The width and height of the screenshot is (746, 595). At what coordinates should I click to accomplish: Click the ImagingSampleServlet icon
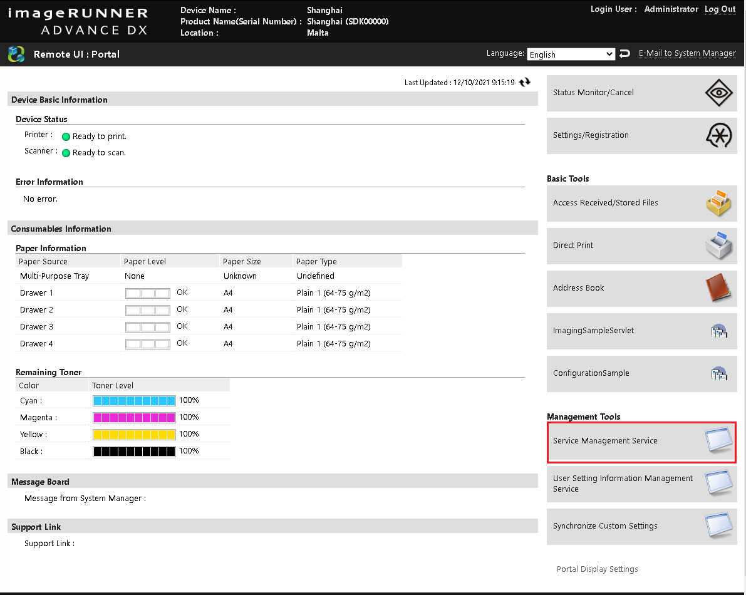[x=718, y=331]
